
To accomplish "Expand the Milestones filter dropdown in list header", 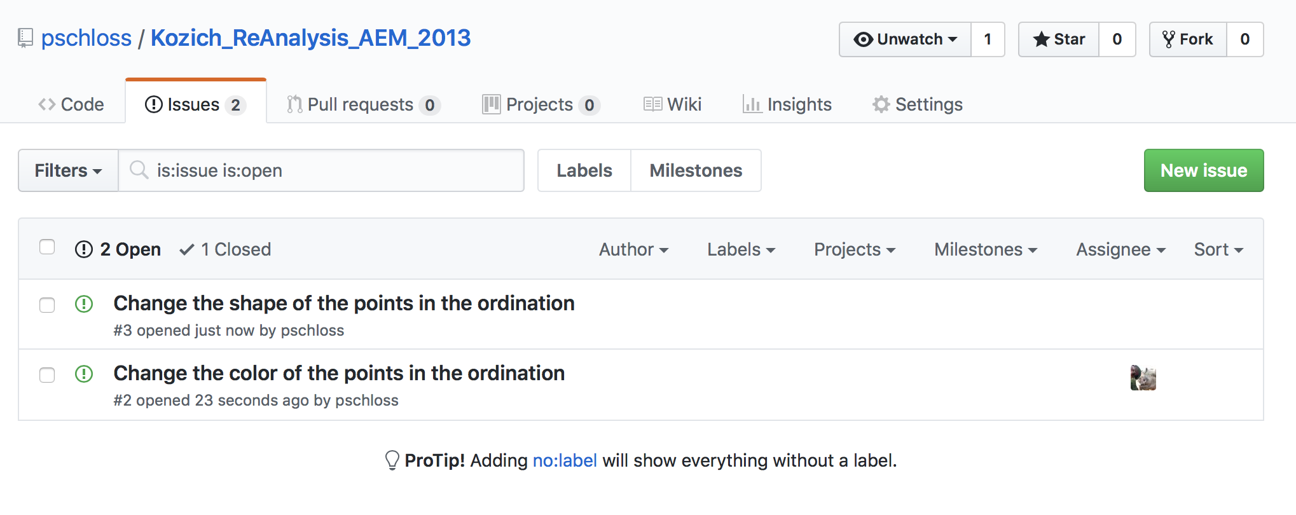I will click(x=986, y=249).
